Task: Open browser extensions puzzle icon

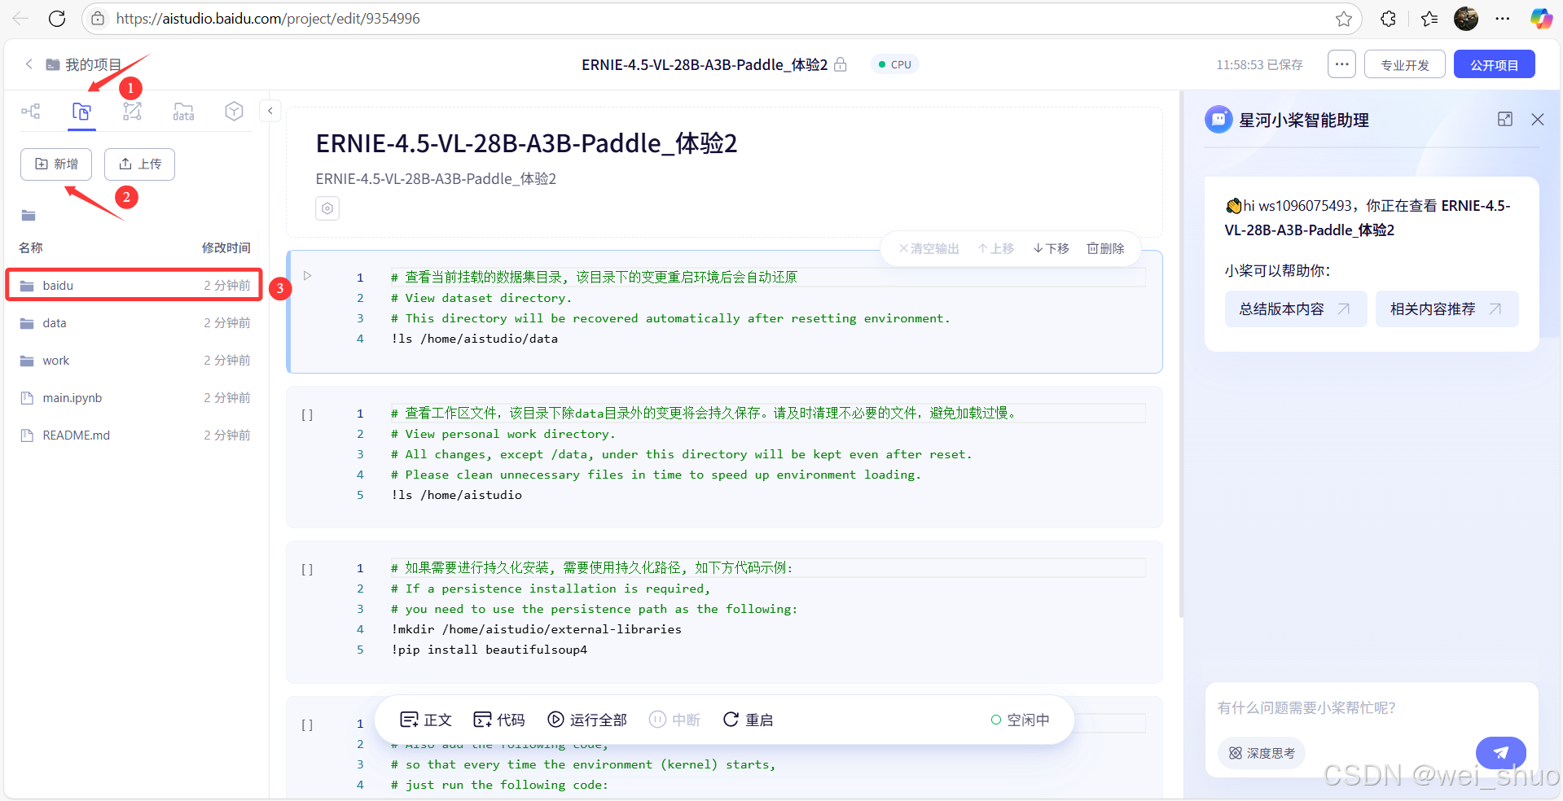Action: coord(1389,19)
